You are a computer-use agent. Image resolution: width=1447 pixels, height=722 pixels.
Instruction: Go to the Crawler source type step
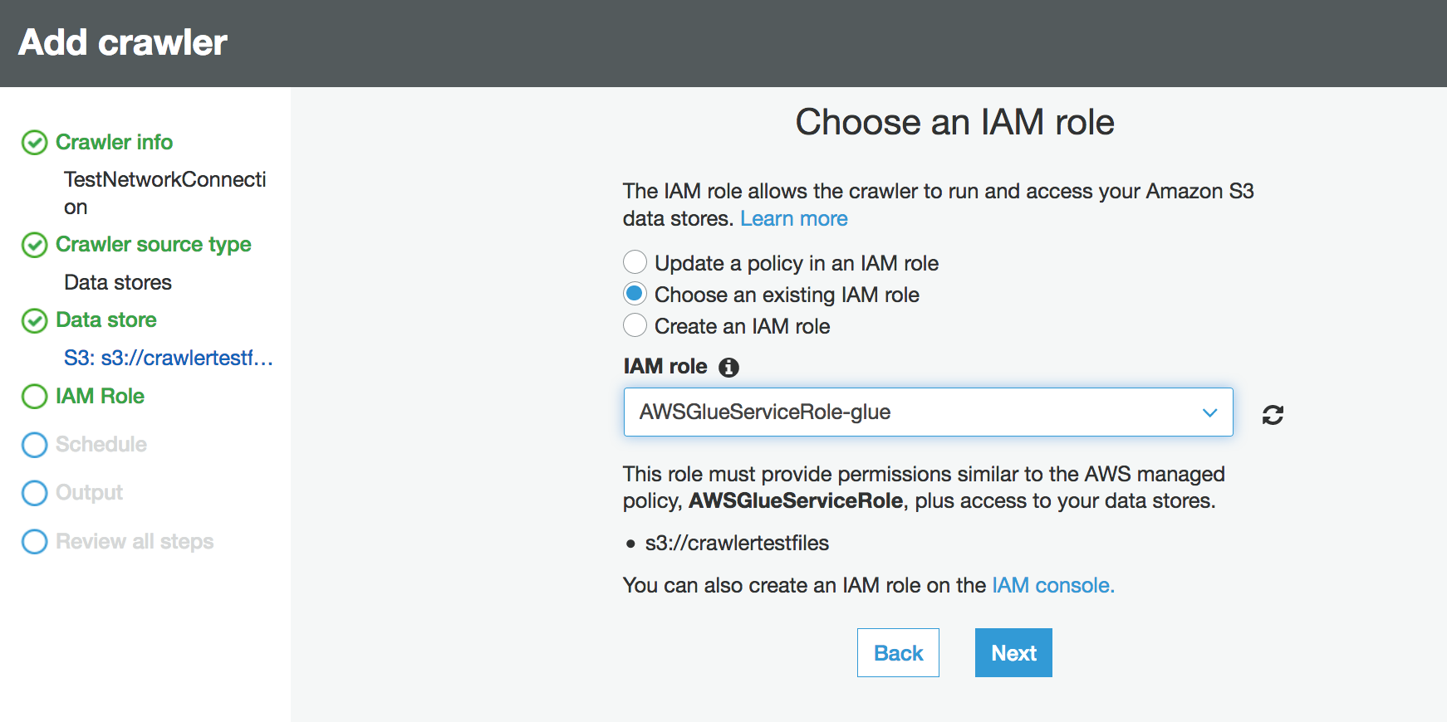coord(153,245)
